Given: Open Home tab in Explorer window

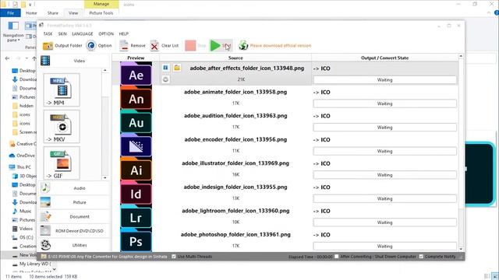Looking at the screenshot, I should (31, 13).
